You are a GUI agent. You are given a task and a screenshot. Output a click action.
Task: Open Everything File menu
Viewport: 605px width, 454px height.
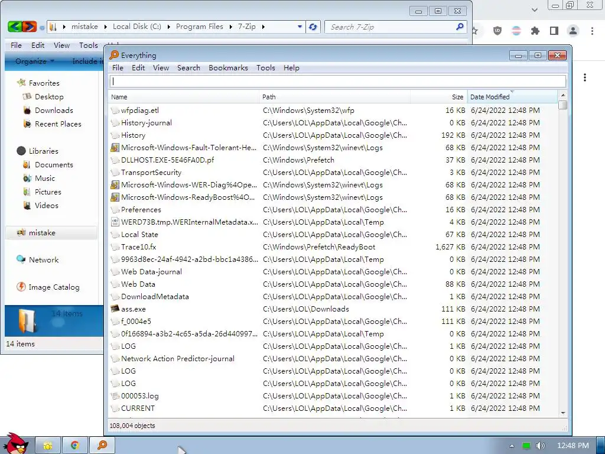pyautogui.click(x=118, y=67)
